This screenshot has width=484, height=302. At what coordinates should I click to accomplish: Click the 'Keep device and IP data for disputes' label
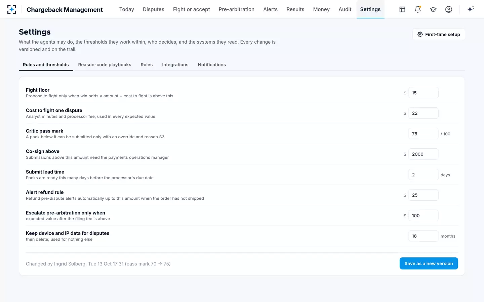68,233
